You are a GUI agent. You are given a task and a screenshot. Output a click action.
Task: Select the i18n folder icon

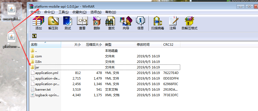click(x=32, y=62)
